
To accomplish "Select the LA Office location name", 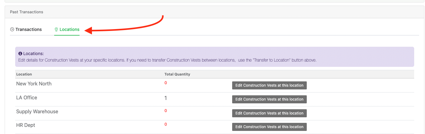I will click(x=27, y=98).
